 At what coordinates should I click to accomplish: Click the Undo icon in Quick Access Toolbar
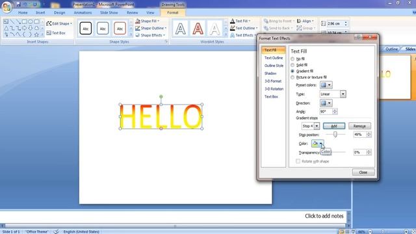tap(25, 5)
